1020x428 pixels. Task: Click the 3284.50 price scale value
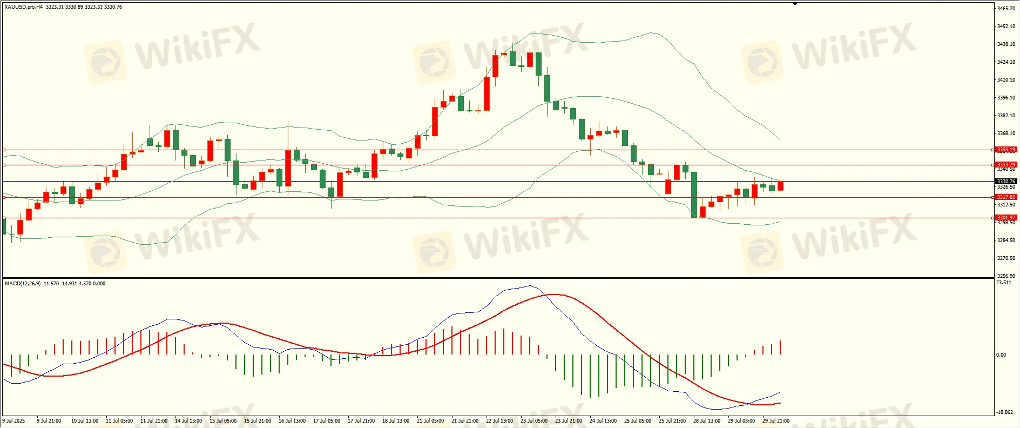point(1006,240)
